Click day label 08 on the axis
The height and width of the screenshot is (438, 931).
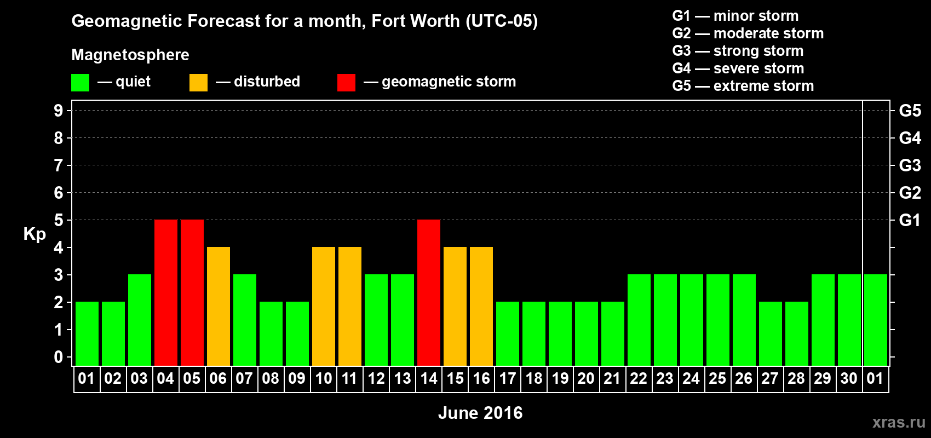point(271,378)
